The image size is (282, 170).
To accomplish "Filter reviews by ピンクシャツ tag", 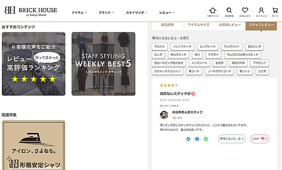I will point(208,46).
